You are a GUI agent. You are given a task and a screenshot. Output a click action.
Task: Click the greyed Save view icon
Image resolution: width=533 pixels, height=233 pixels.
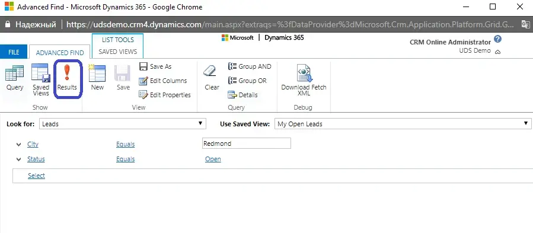123,73
